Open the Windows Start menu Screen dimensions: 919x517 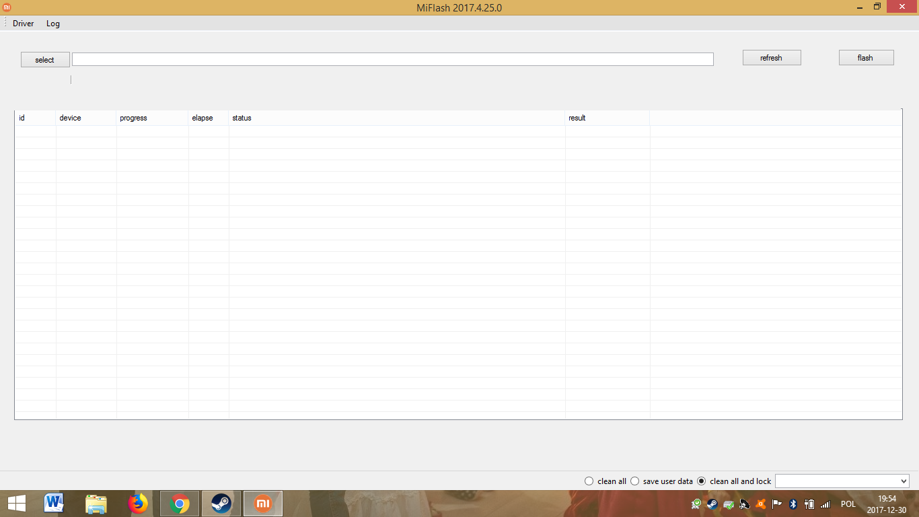pyautogui.click(x=16, y=504)
